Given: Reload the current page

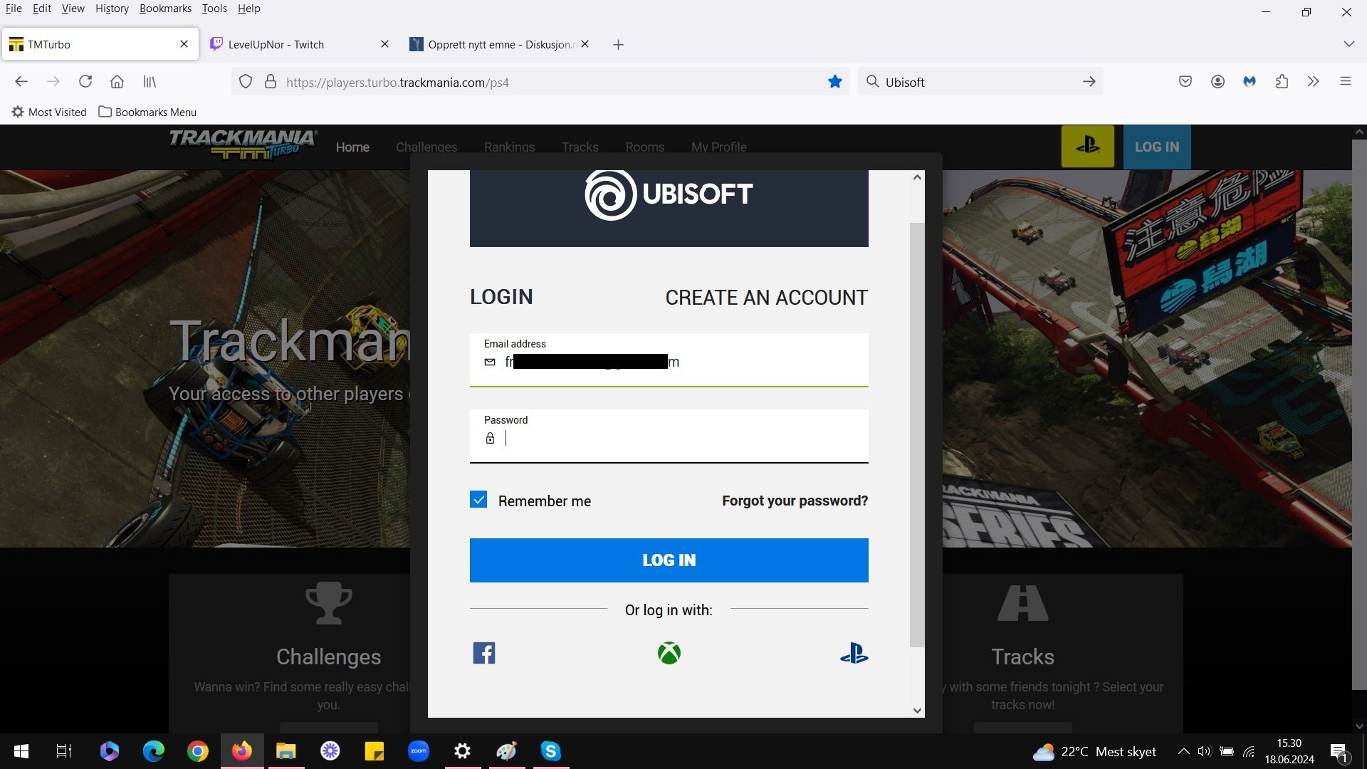Looking at the screenshot, I should pyautogui.click(x=85, y=82).
